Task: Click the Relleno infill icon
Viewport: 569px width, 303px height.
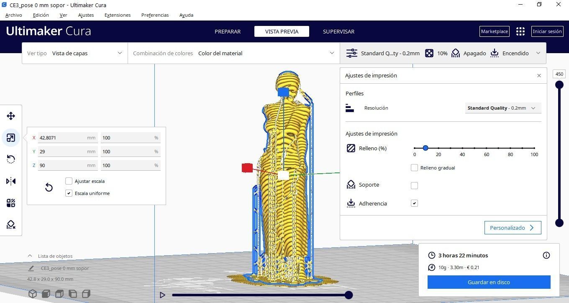Action: click(351, 148)
